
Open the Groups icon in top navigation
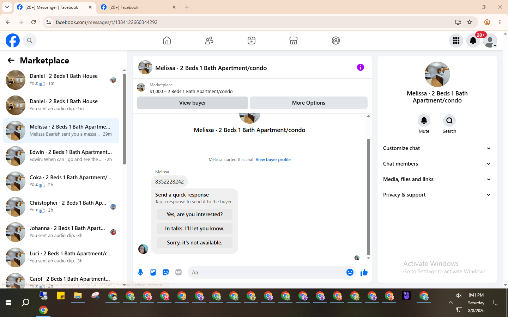pyautogui.click(x=336, y=41)
